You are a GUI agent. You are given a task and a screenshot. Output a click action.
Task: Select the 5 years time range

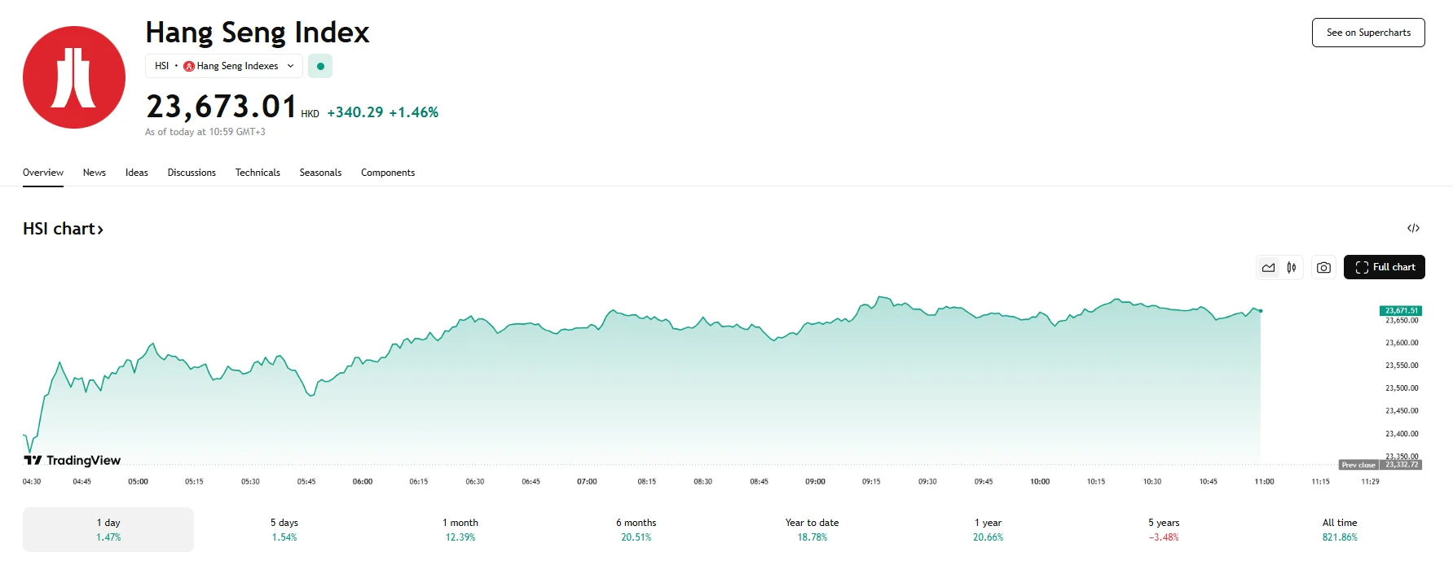click(x=1164, y=529)
